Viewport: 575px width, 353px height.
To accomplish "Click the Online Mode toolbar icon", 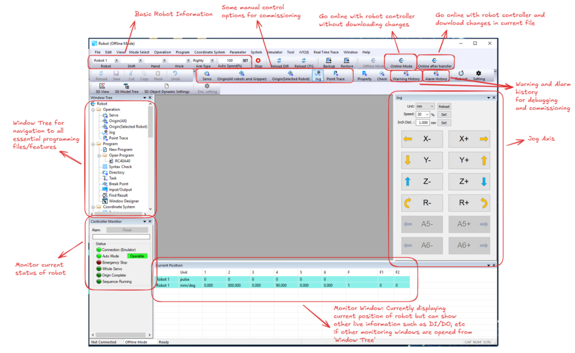I will pyautogui.click(x=401, y=62).
